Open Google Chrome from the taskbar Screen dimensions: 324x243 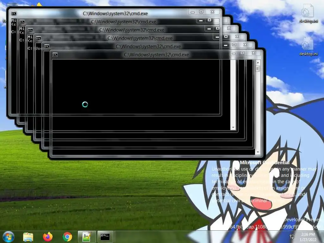pos(67,237)
